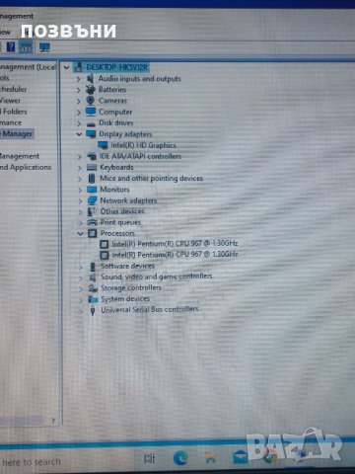Select the first Intel(R) Pentium(R) CPU 967 entry
The width and height of the screenshot is (355, 474).
175,244
